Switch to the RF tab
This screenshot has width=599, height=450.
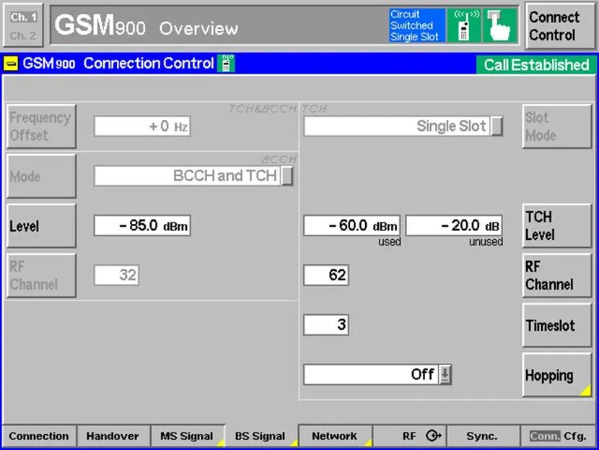point(409,436)
